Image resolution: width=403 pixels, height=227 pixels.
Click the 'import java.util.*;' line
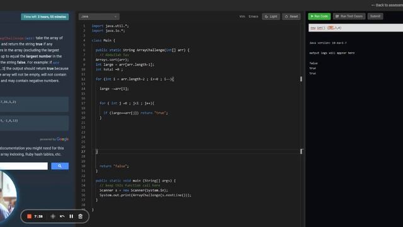(x=110, y=26)
